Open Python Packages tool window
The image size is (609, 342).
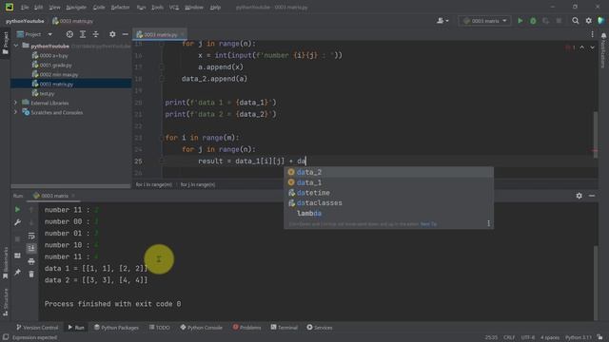coord(116,328)
